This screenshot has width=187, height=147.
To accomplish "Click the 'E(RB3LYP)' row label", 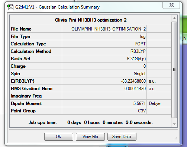I will [23, 81].
